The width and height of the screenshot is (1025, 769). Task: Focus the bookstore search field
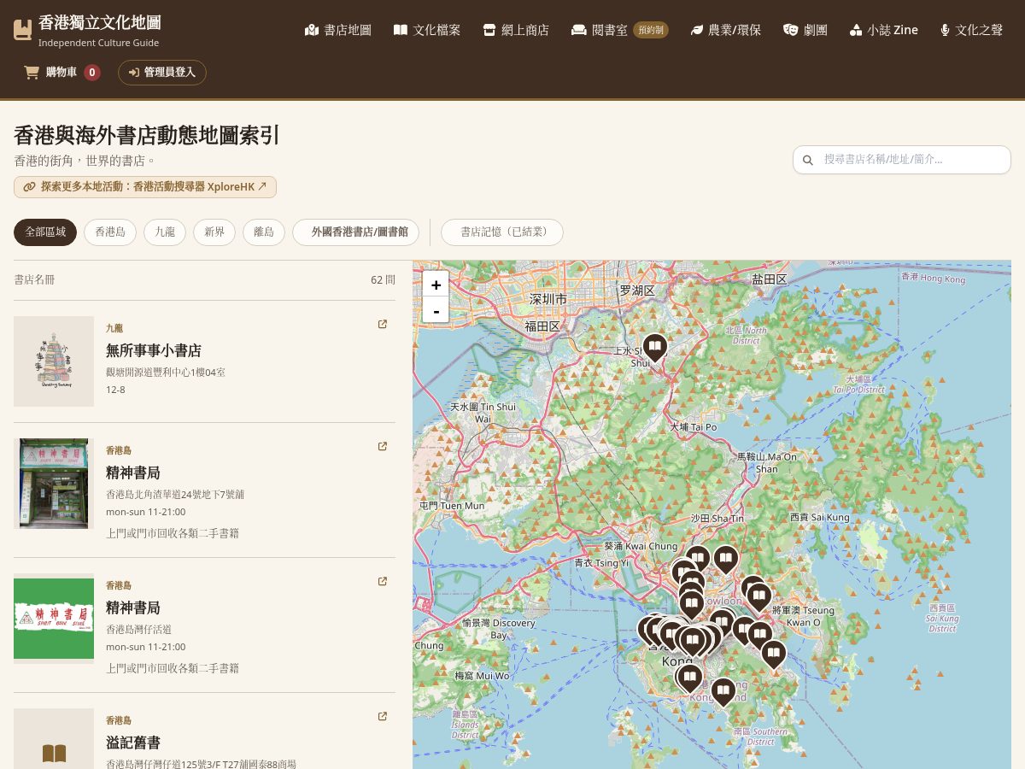(x=902, y=159)
